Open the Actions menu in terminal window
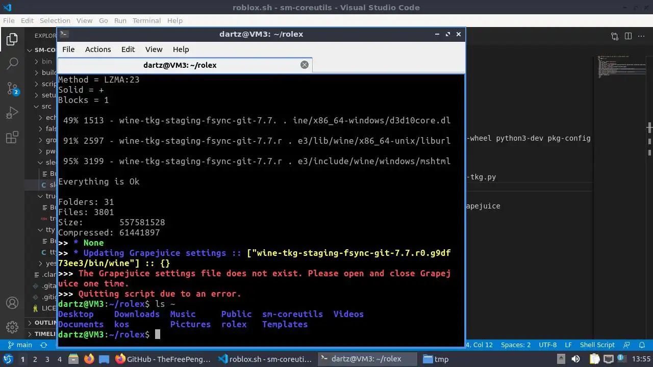This screenshot has width=653, height=367. point(98,49)
